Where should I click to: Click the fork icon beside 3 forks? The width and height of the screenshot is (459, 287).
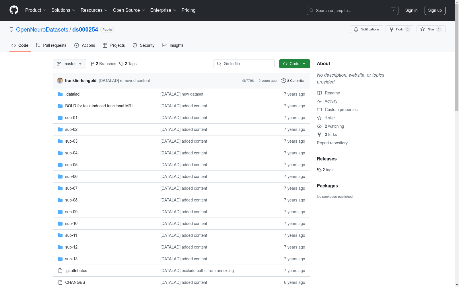(319, 135)
